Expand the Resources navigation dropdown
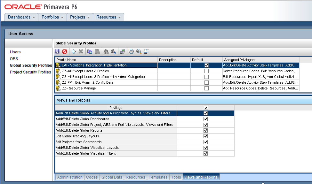312x184 pixels. coord(108,17)
